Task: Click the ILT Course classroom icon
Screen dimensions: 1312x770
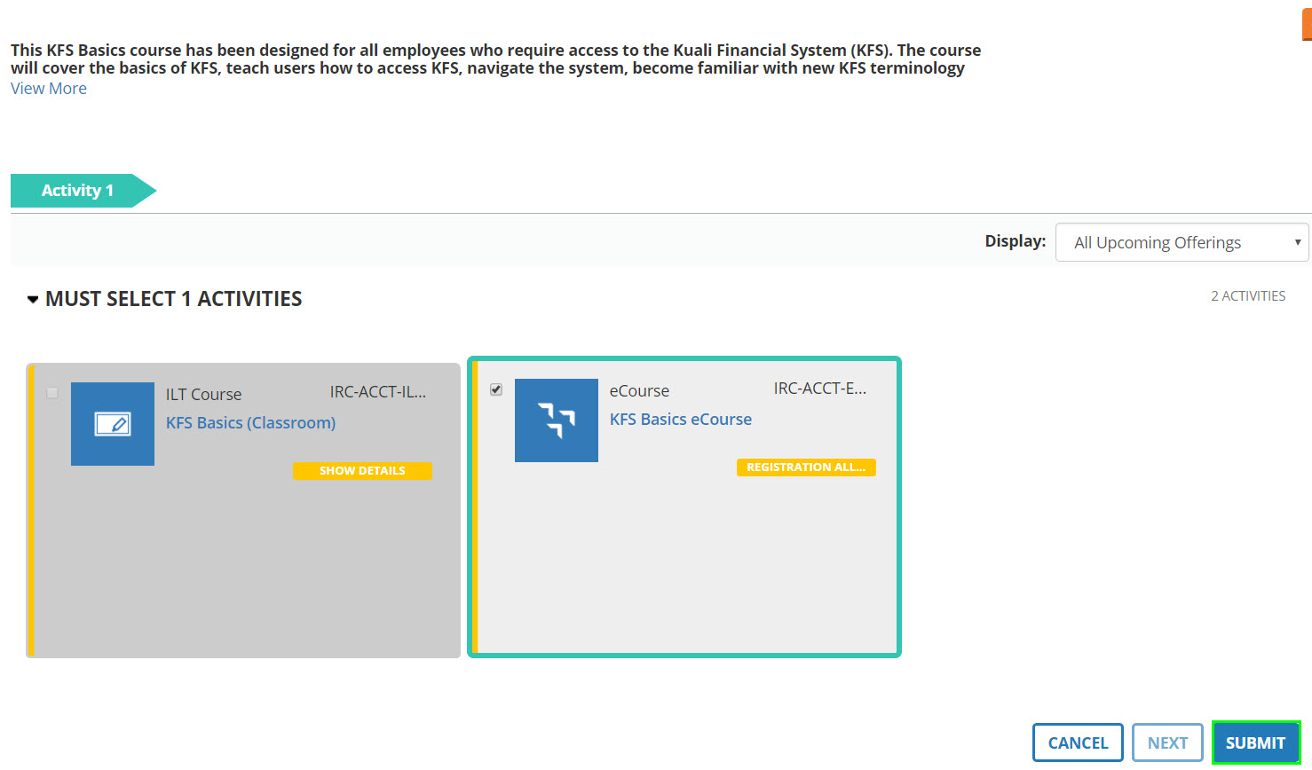Action: click(113, 424)
